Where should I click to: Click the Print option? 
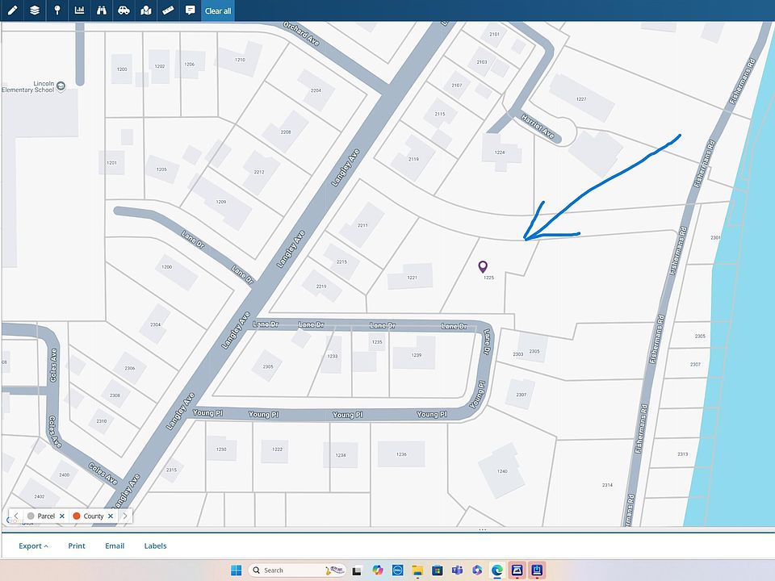(x=77, y=546)
